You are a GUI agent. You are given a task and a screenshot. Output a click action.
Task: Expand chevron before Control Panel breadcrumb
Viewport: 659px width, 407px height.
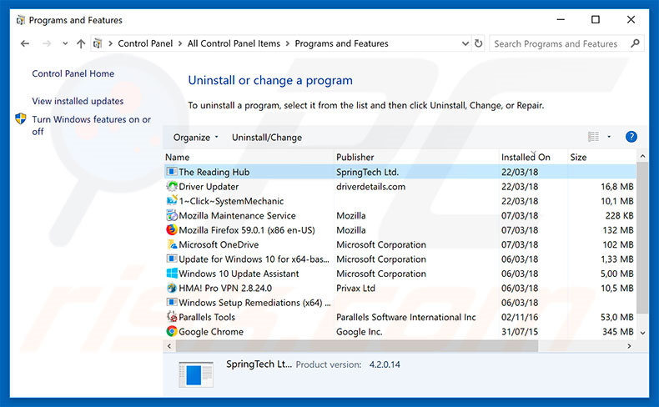click(110, 43)
